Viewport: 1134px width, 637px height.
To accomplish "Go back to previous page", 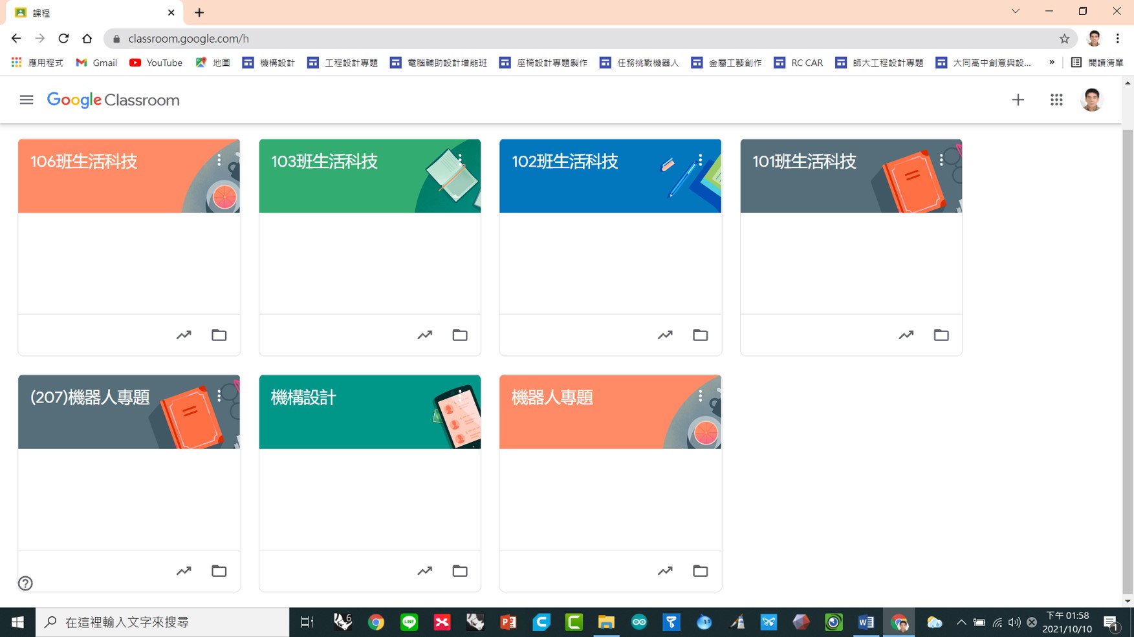I will 16,39.
